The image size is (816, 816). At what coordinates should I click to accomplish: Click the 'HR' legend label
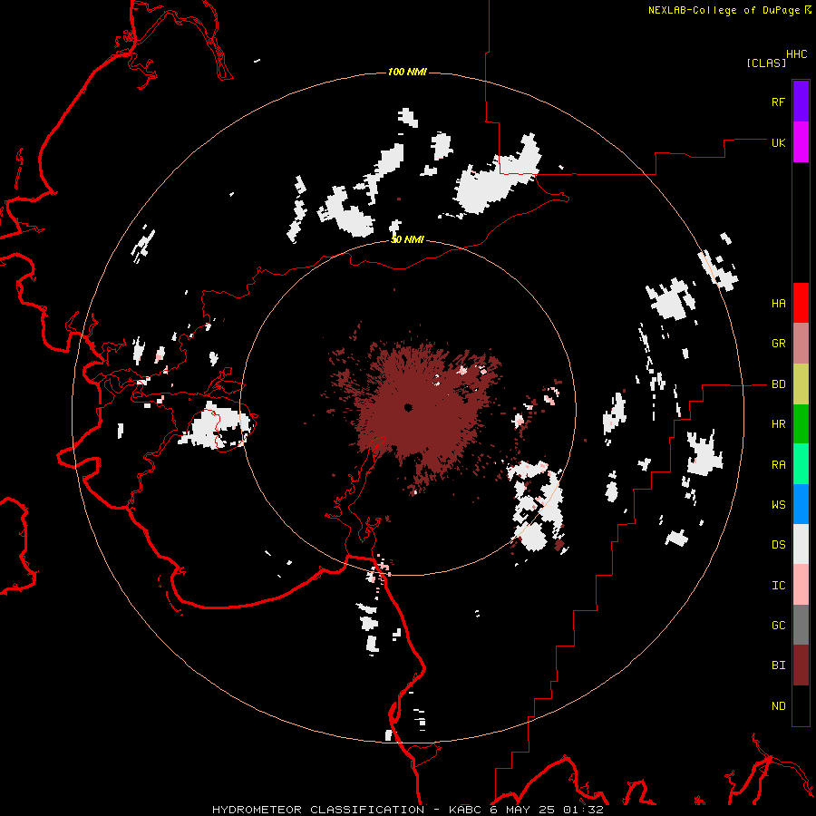(x=778, y=424)
